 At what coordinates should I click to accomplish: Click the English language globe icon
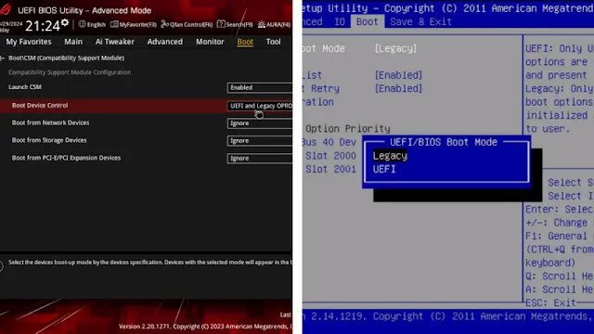[x=82, y=24]
